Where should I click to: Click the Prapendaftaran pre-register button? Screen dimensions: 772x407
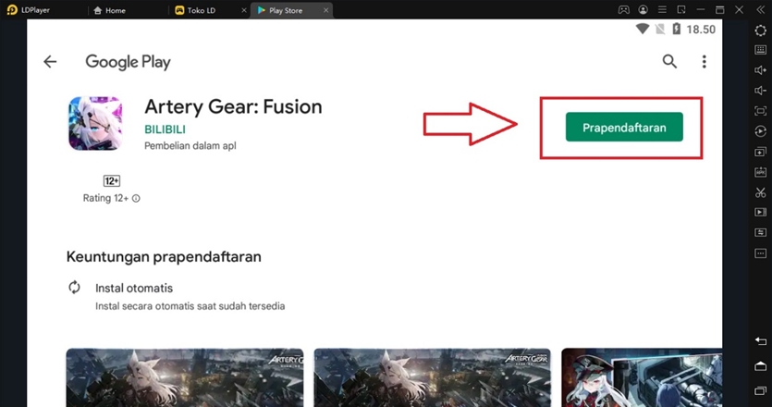(x=624, y=127)
